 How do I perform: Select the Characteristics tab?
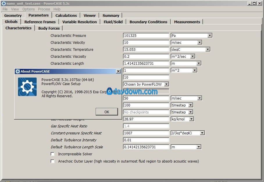pos(19,28)
